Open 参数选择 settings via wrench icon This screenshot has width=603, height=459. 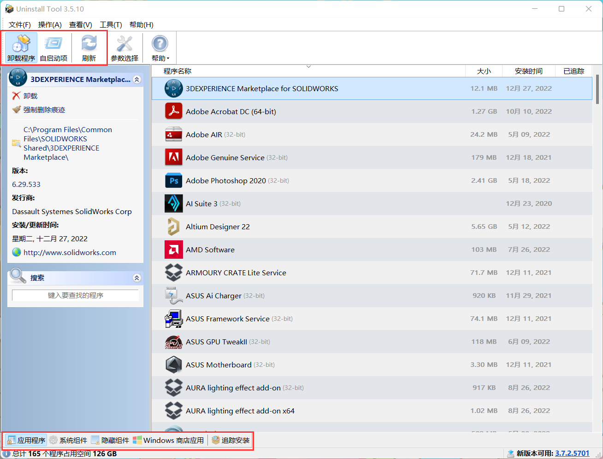124,46
